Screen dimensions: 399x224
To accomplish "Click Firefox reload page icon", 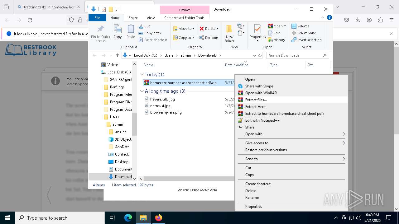I will point(30,20).
